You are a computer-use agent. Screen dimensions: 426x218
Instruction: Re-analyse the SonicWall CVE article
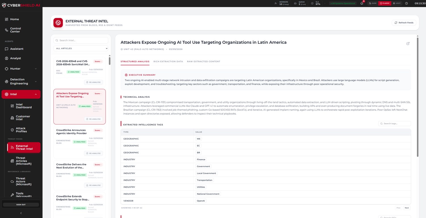[x=93, y=82]
